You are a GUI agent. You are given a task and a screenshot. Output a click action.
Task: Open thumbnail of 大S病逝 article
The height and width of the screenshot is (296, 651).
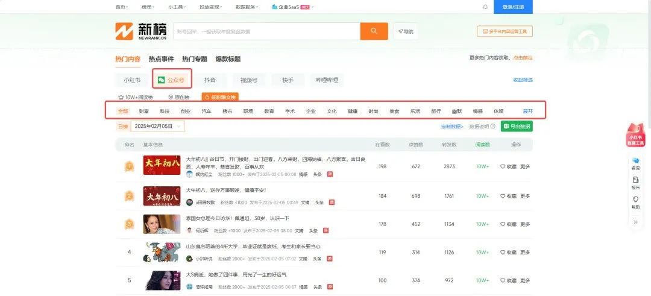[162, 281]
